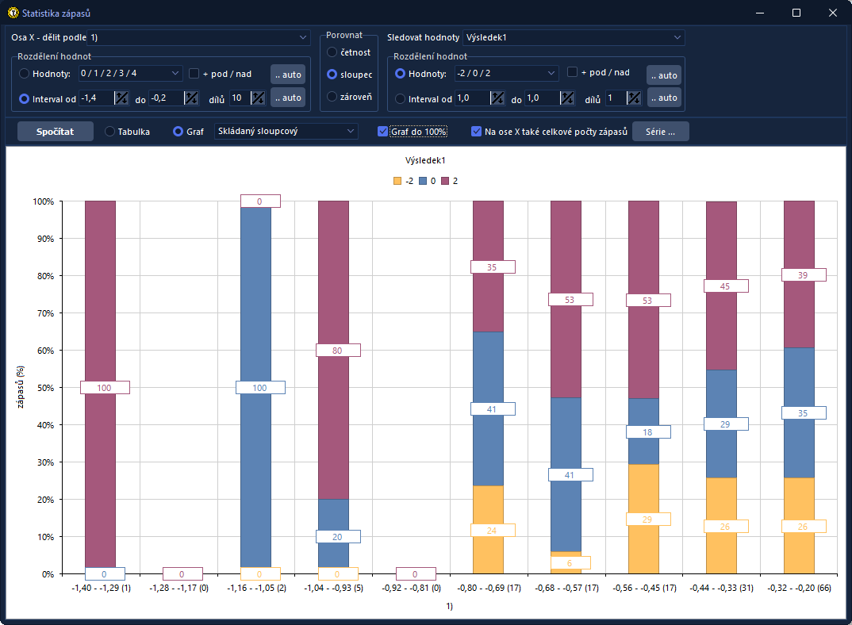Click the orange -2 legend marker
852x625 pixels.
pyautogui.click(x=397, y=181)
